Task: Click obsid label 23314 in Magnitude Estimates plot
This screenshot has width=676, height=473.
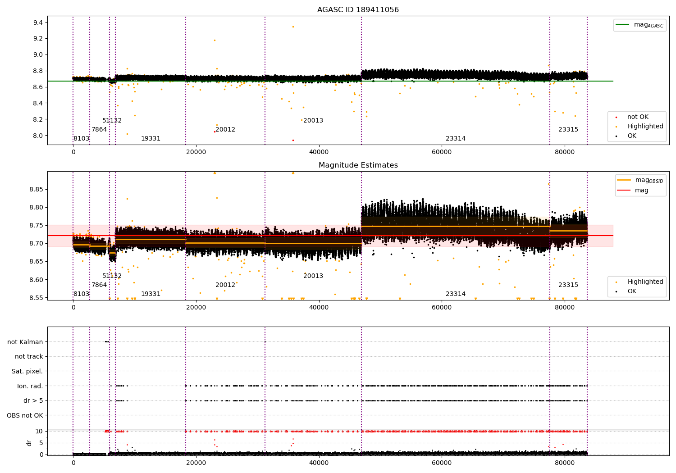Action: point(456,294)
